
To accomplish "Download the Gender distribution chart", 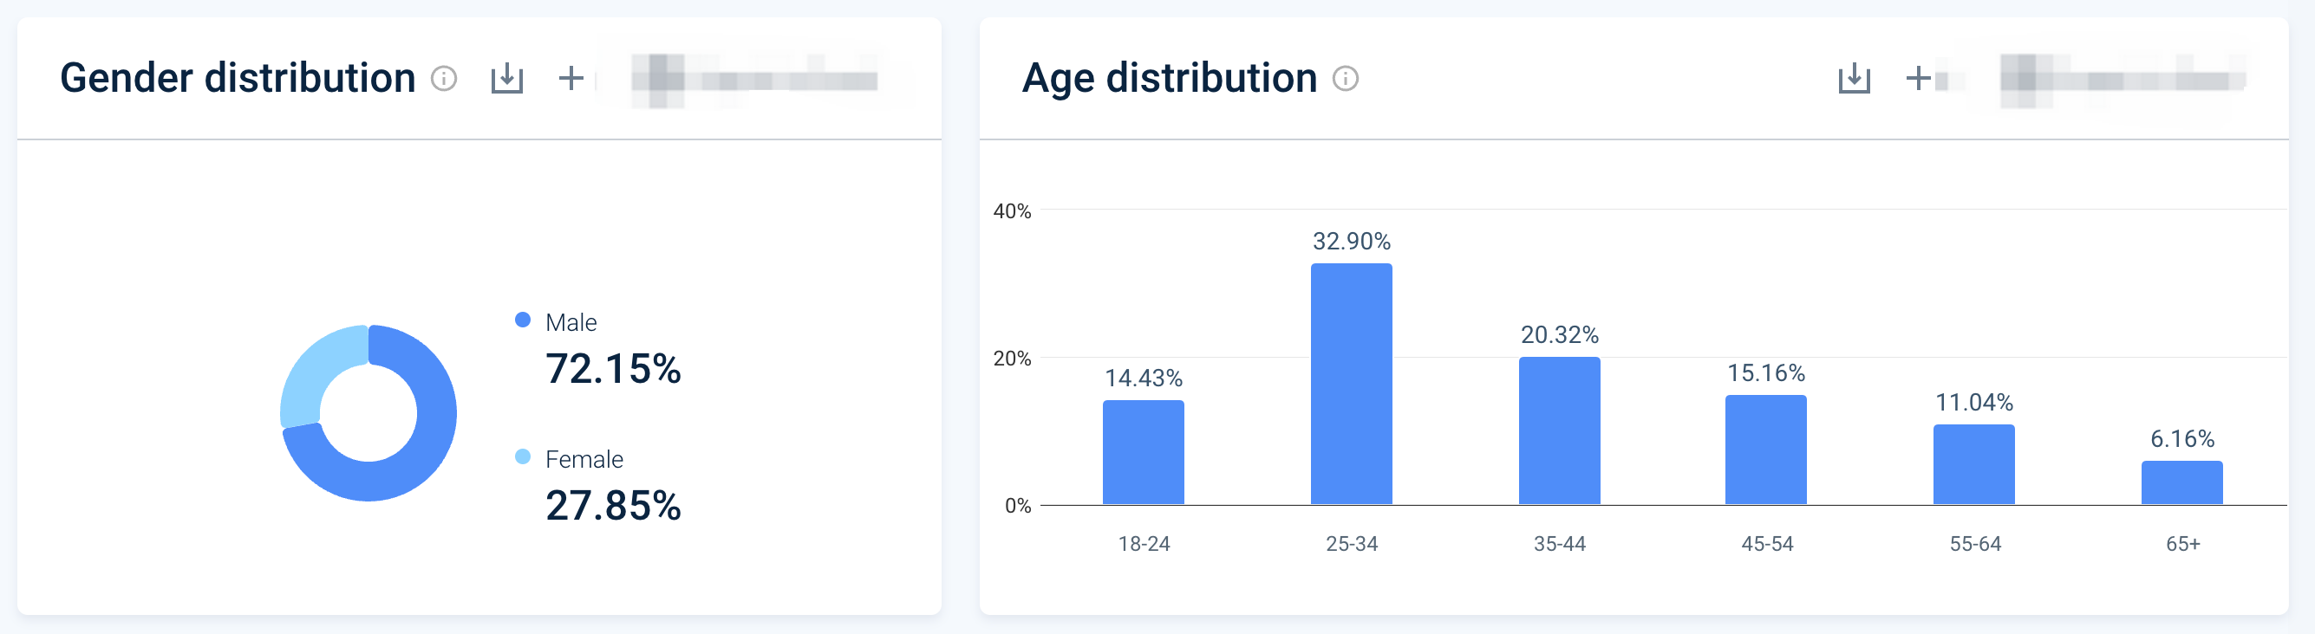I will (x=507, y=79).
